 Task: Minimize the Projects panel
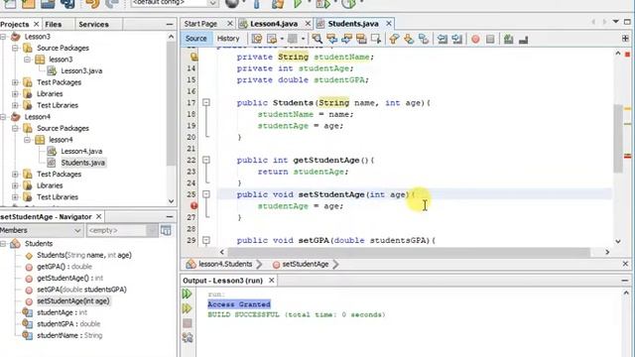pos(170,24)
